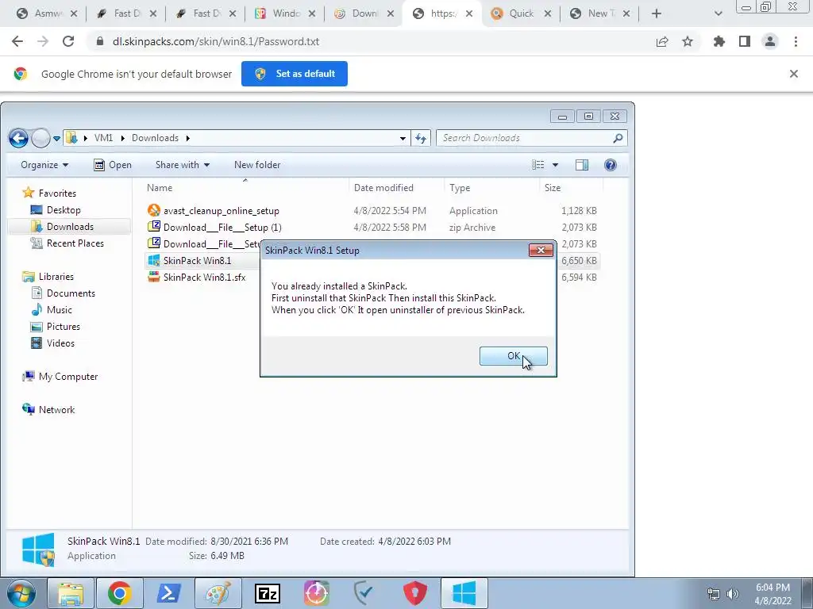Viewport: 813px width, 609px height.
Task: Click the address bar URL
Action: tap(216, 41)
